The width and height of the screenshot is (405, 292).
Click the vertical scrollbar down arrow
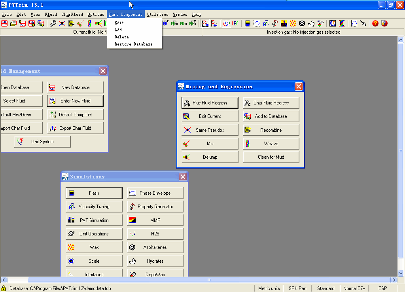(401, 273)
